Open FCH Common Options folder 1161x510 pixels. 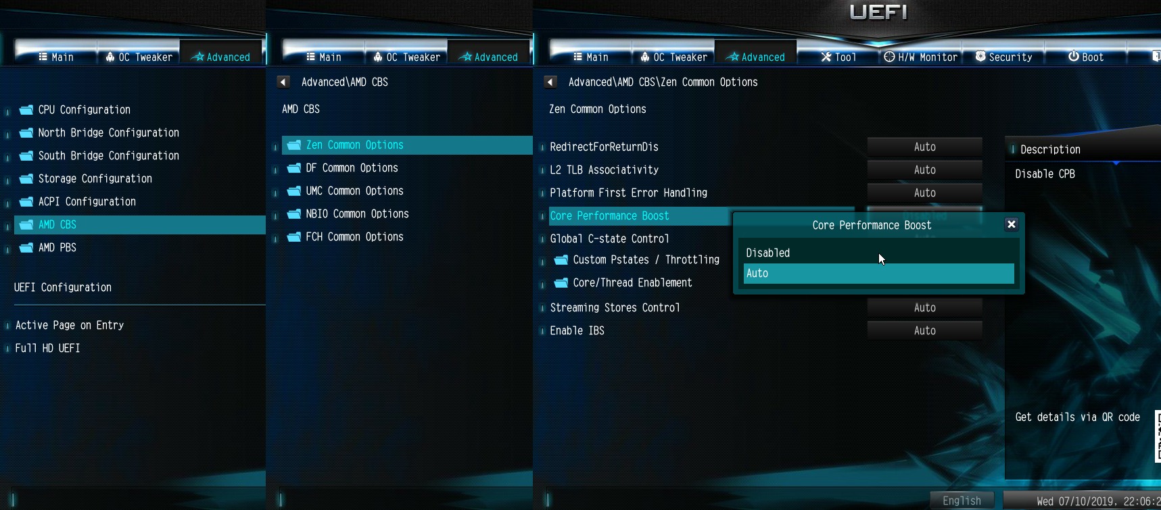tap(345, 236)
